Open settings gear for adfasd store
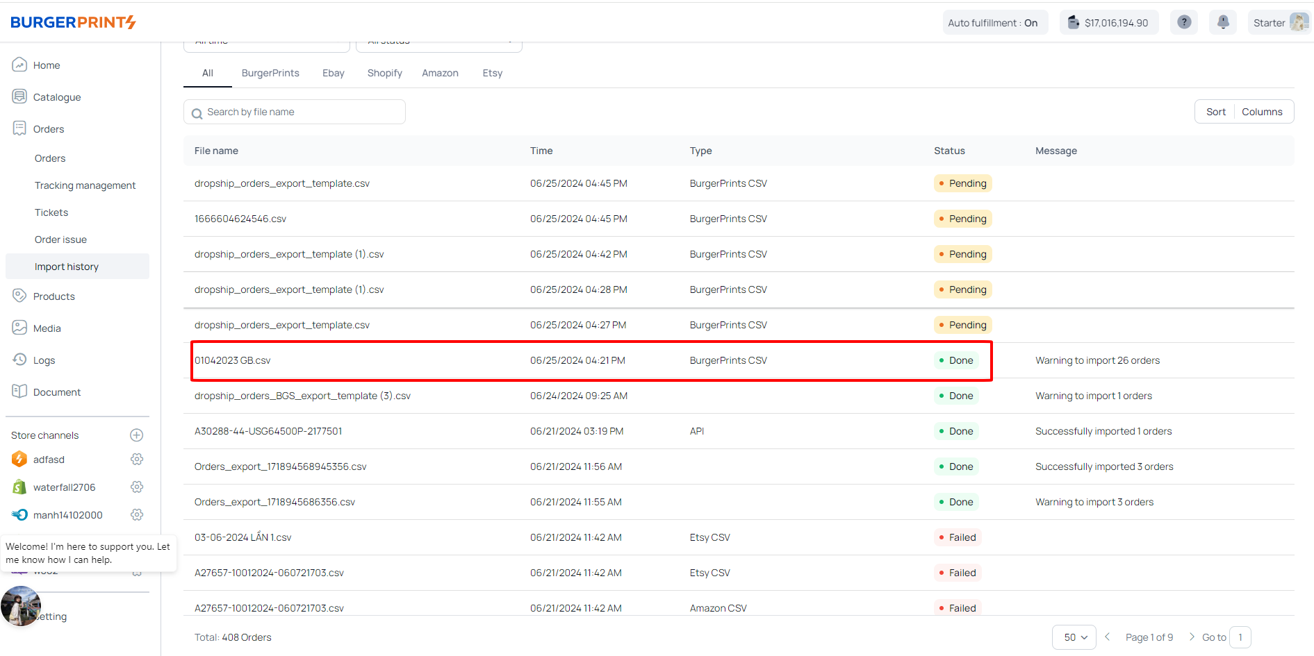Image resolution: width=1314 pixels, height=656 pixels. point(137,460)
